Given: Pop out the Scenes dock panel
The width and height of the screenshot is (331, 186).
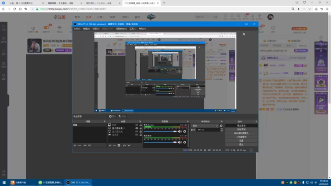Looking at the screenshot, I should 105,122.
